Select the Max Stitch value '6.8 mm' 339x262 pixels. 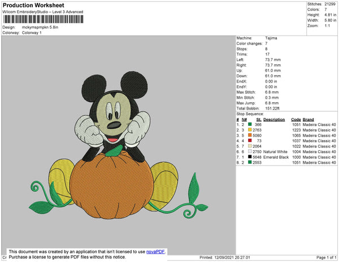point(272,92)
